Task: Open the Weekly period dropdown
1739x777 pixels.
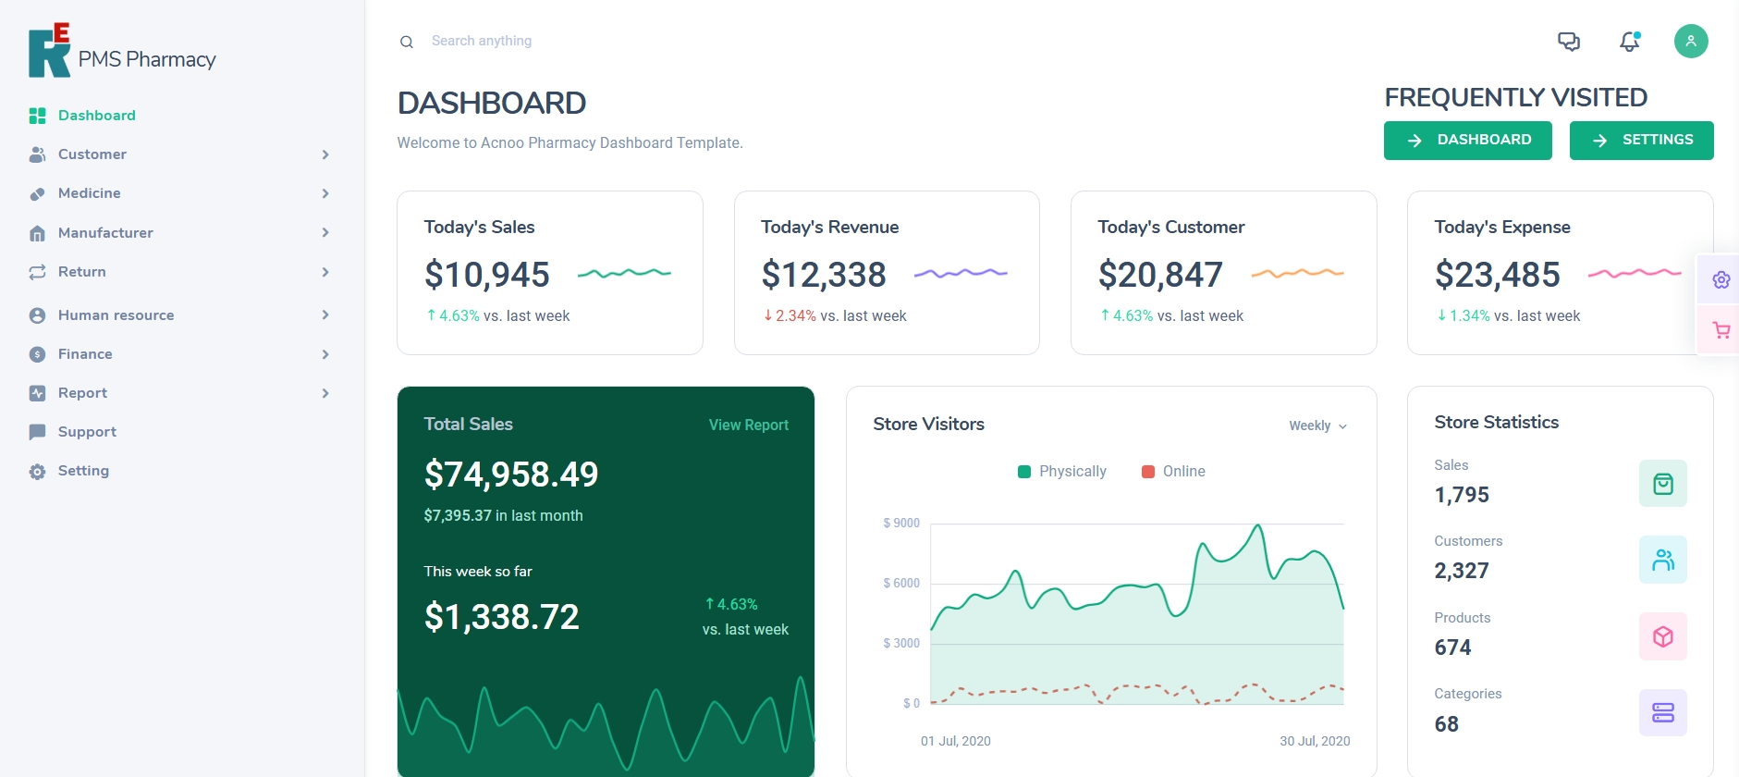Action: point(1318,425)
